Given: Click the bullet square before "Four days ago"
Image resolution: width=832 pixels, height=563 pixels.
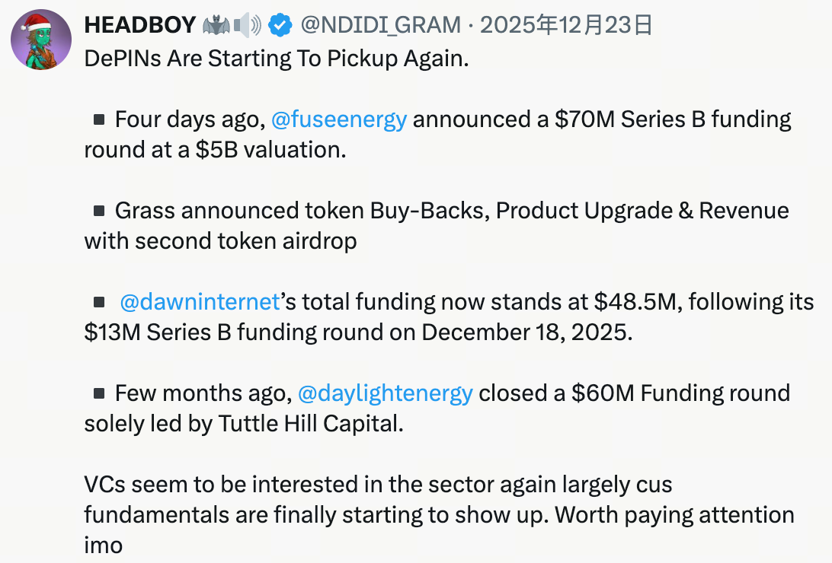Looking at the screenshot, I should 98,119.
